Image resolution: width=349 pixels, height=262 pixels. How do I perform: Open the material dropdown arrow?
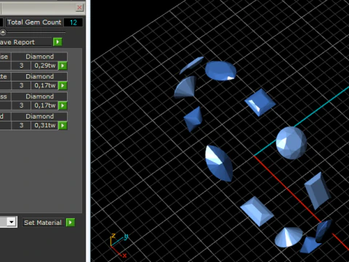point(12,222)
